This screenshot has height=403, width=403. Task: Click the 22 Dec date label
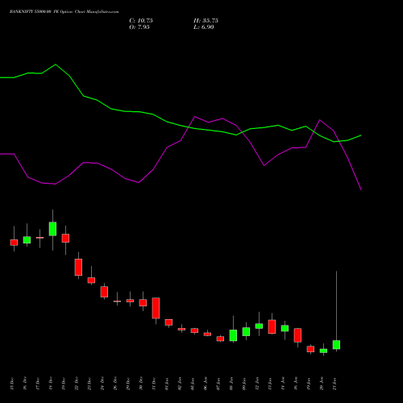[76, 384]
